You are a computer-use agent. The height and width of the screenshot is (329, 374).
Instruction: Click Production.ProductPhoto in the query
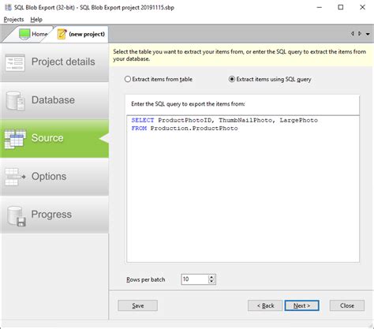(x=194, y=129)
